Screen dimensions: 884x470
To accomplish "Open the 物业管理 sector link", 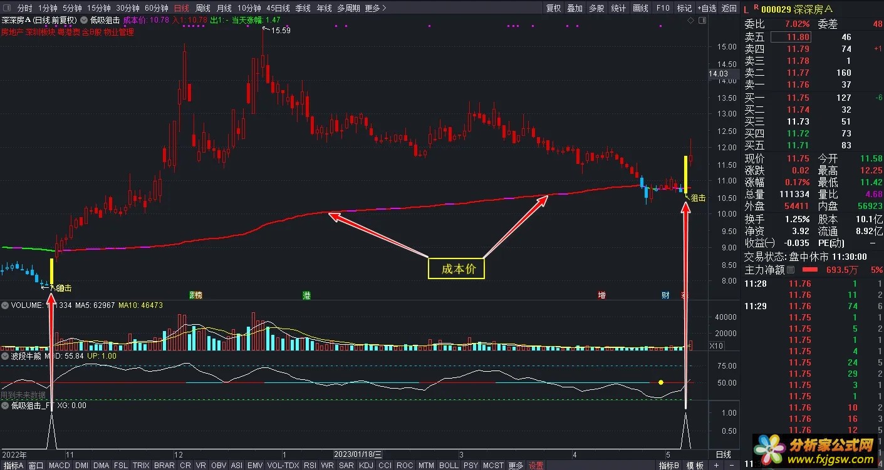I will click(119, 32).
